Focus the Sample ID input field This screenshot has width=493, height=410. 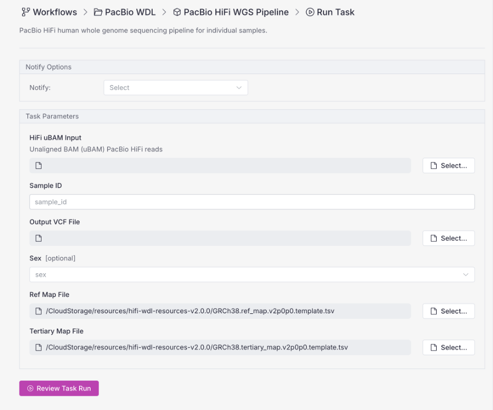click(x=252, y=202)
